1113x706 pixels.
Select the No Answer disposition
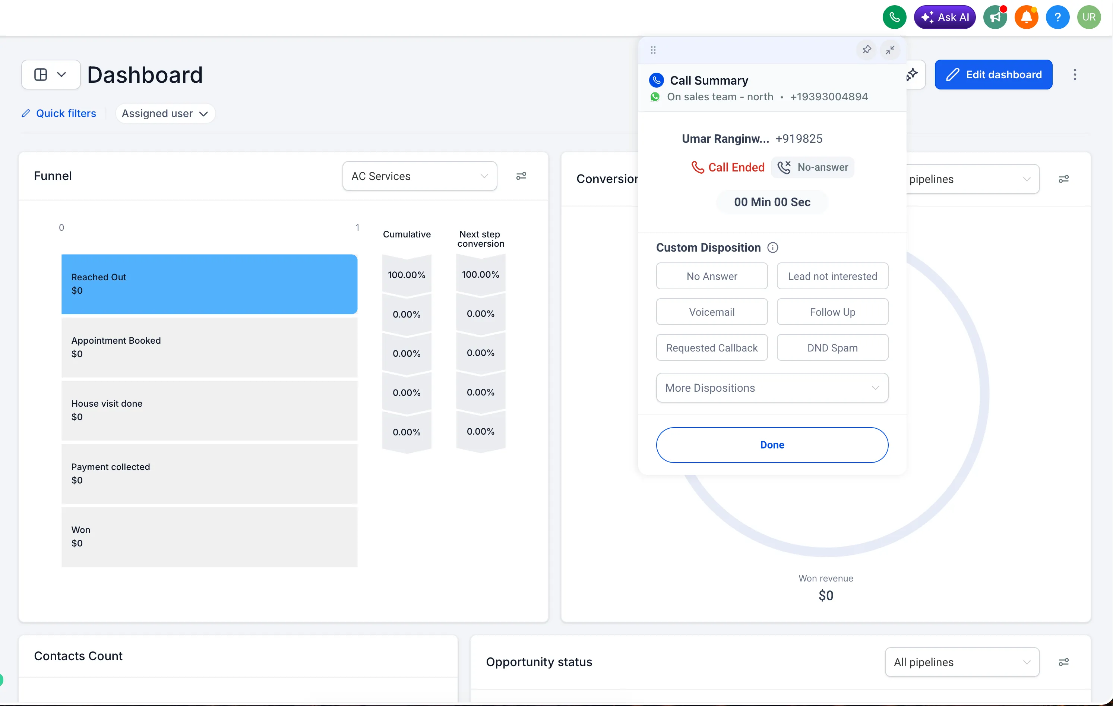[712, 276]
